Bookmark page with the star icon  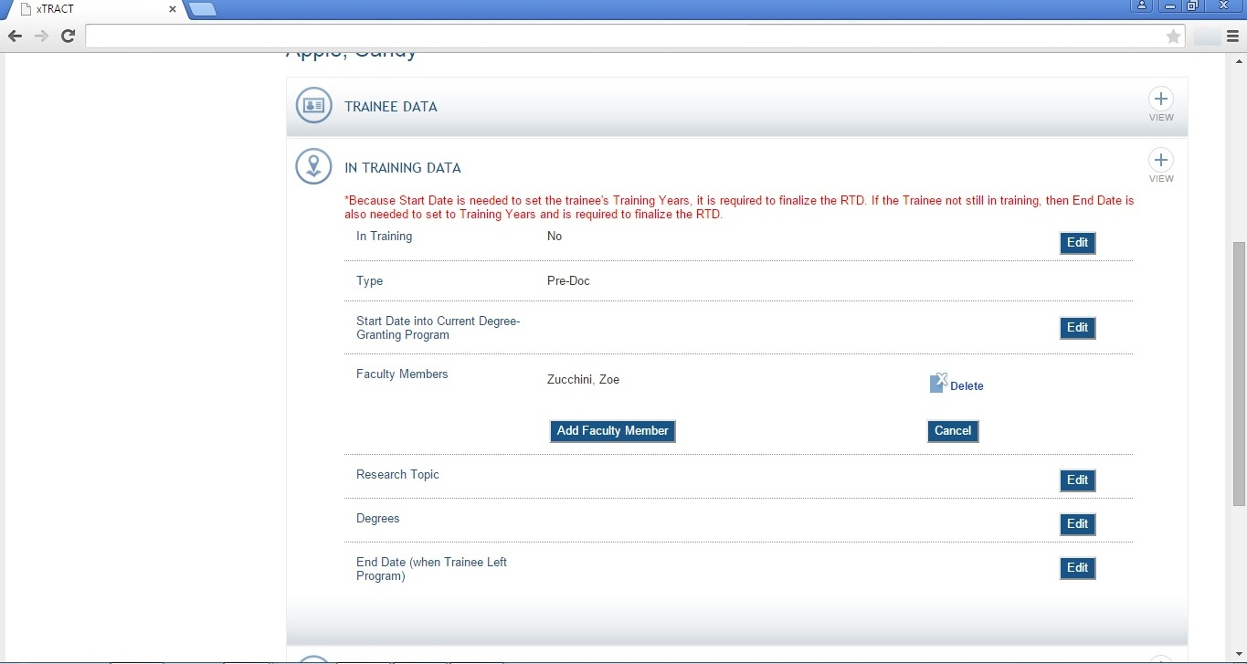click(1174, 37)
